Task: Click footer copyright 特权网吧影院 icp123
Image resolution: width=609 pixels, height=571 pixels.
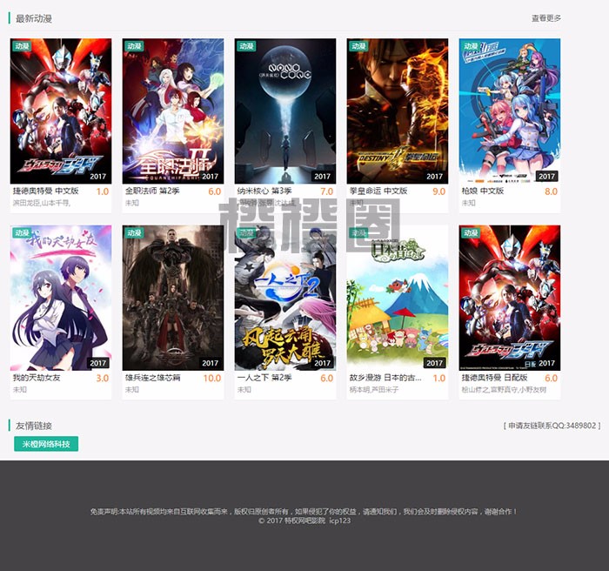Action: (304, 521)
